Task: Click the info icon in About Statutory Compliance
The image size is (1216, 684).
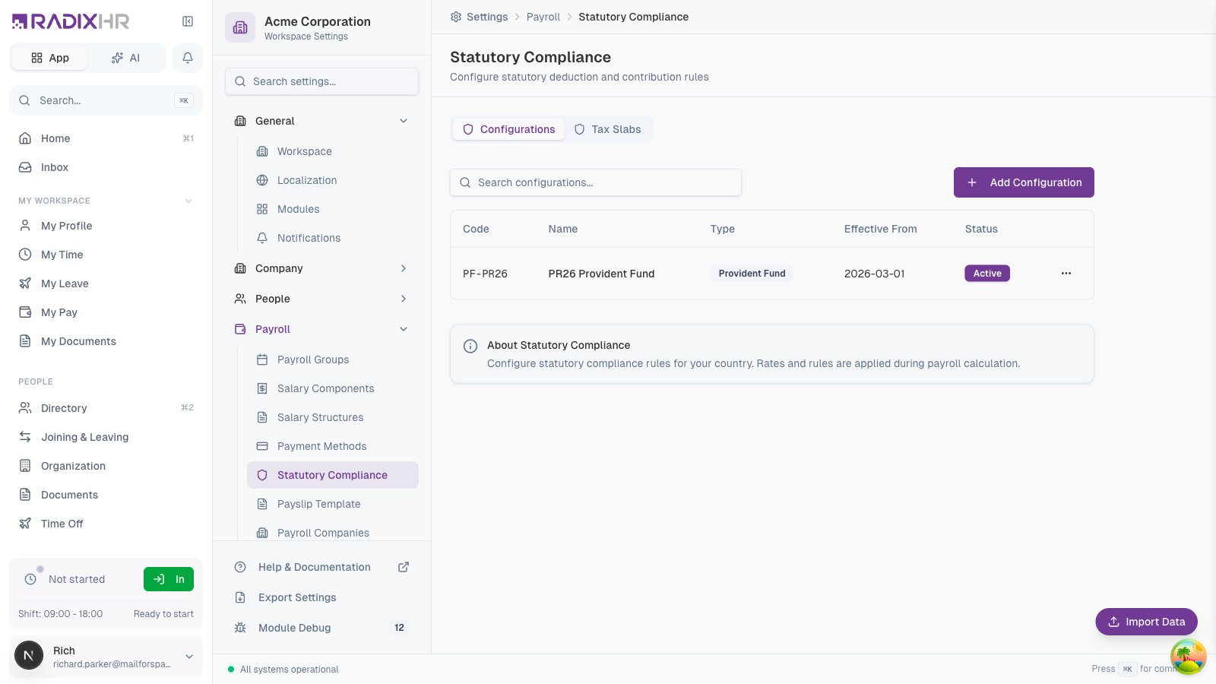Action: [470, 346]
